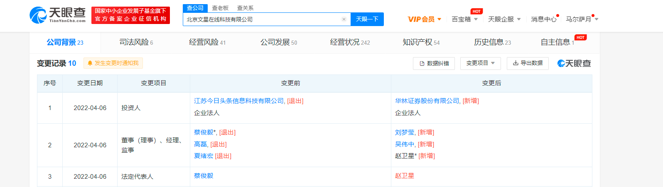Switch to the 查关系 search tab

[245, 8]
